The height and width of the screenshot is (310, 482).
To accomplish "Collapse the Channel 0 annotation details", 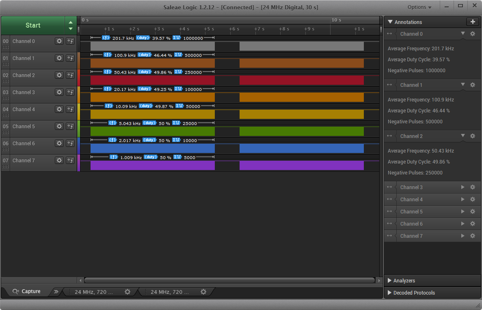I will click(463, 34).
